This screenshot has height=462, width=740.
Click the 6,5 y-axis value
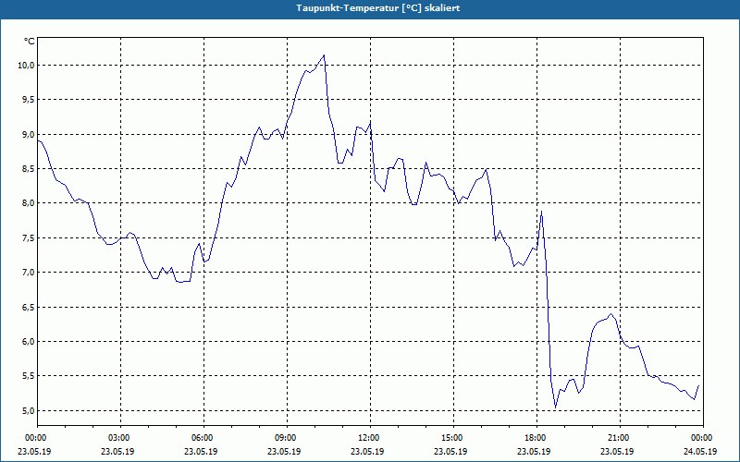pyautogui.click(x=29, y=307)
